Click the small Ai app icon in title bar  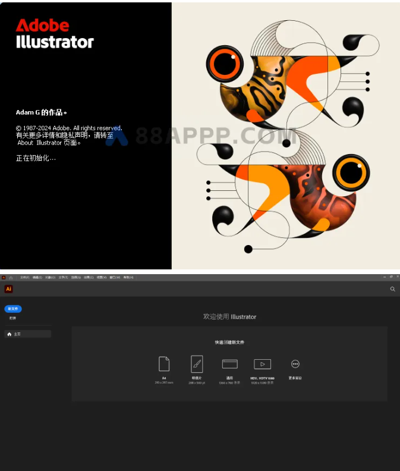point(4,278)
